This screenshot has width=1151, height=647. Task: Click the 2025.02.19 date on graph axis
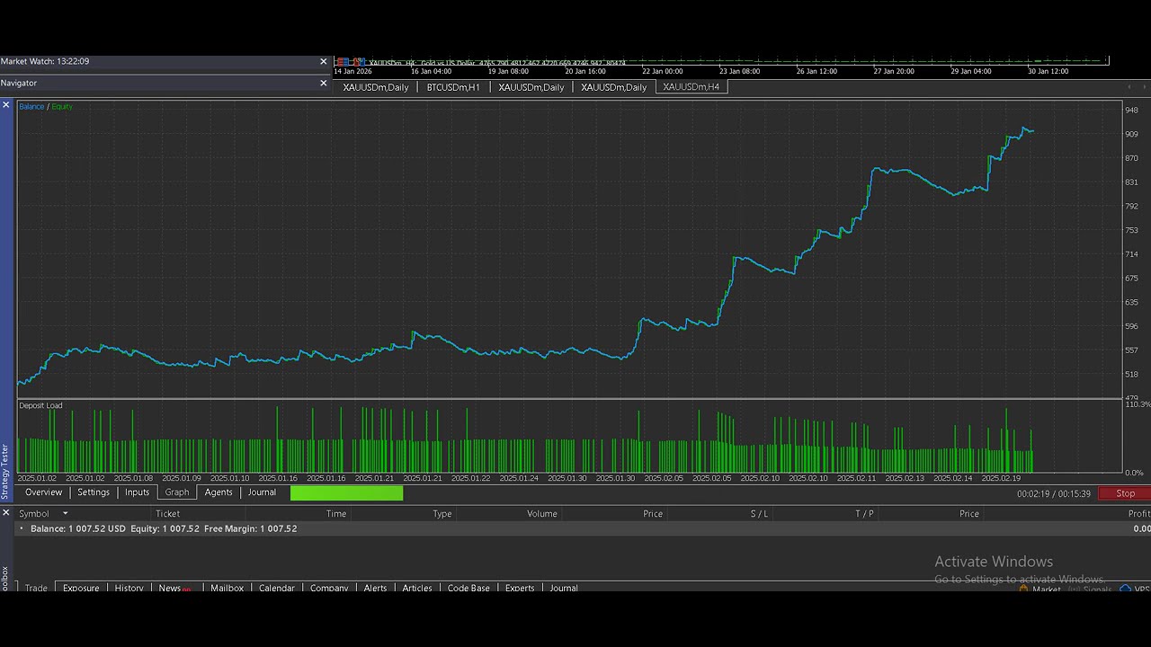click(x=1002, y=478)
